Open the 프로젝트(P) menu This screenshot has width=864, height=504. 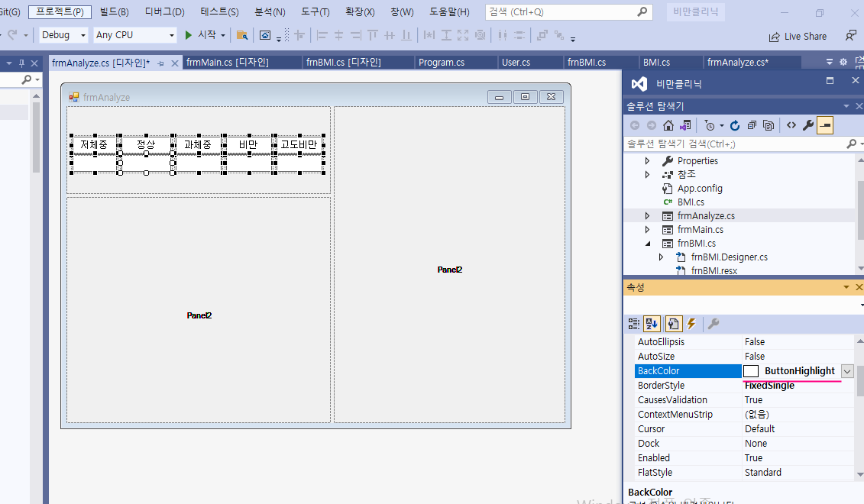60,11
